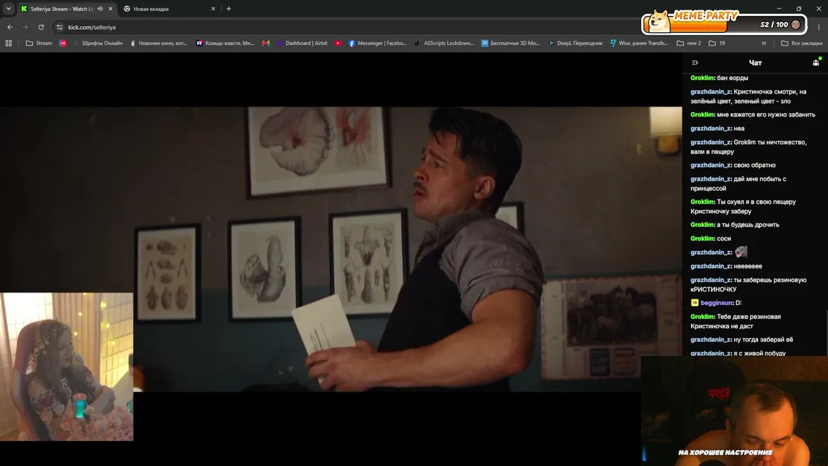Click the round avatar beside the 52 / 100 counter
828x466 pixels.
796,25
